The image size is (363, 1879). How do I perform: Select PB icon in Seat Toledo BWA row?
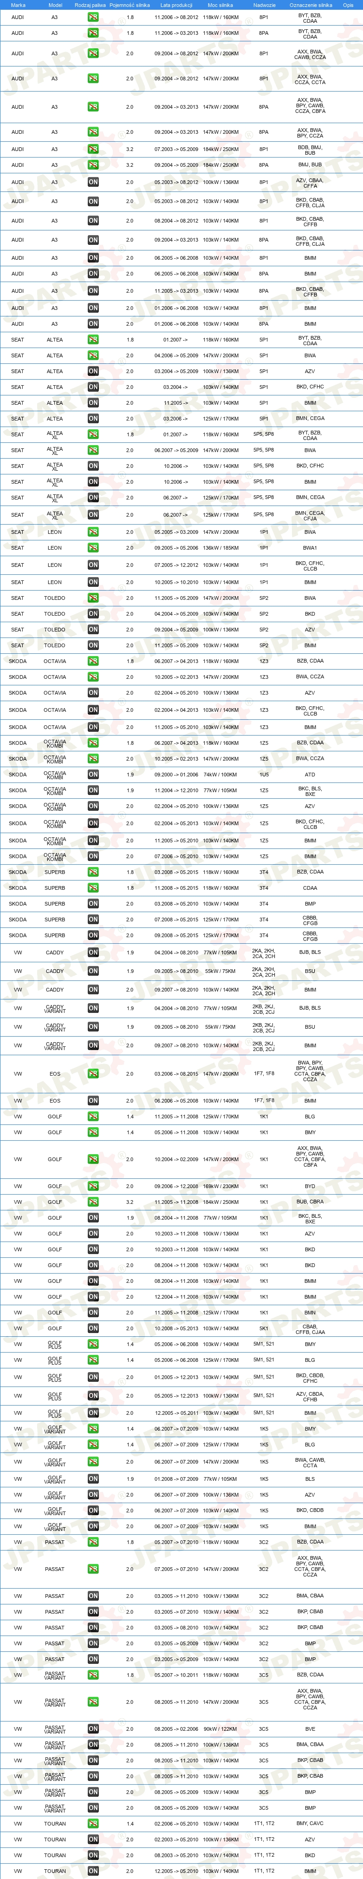click(93, 598)
